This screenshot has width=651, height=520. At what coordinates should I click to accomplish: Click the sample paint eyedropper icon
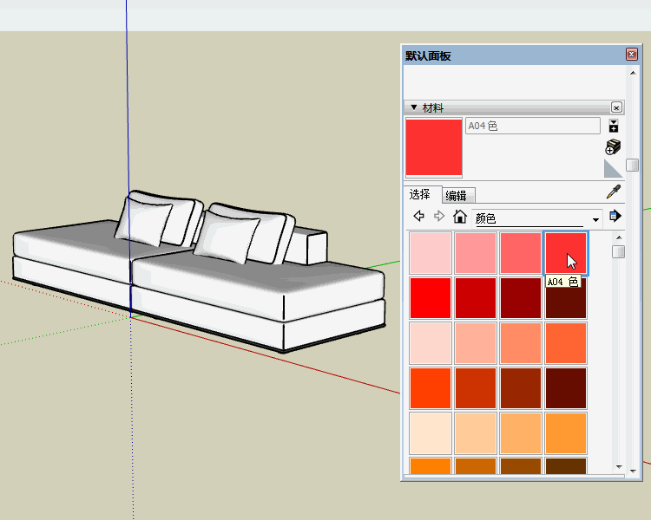coord(613,192)
